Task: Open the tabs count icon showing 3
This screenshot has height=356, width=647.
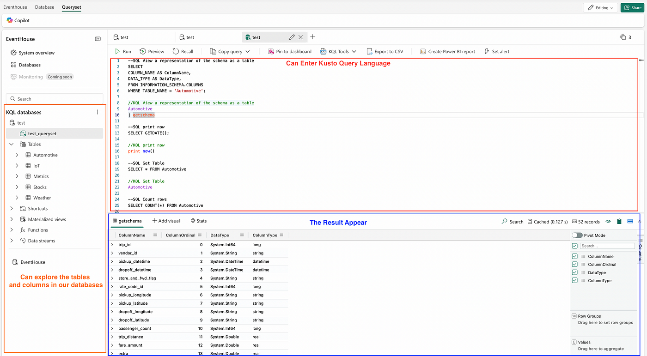Action: click(x=626, y=37)
